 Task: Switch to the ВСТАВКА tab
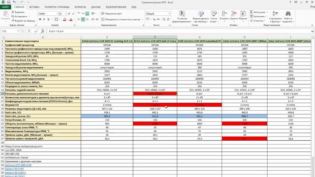pyautogui.click(x=34, y=7)
